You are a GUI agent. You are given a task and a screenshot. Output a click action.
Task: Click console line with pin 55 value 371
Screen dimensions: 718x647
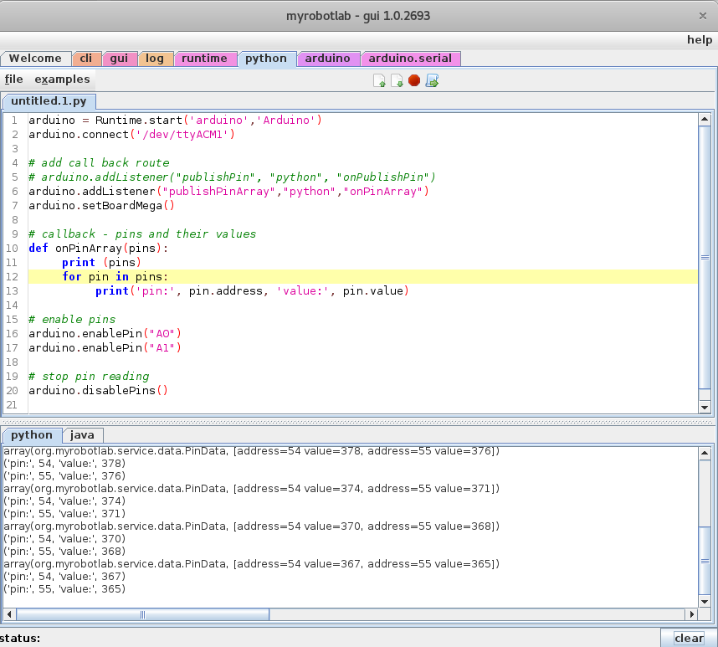click(x=64, y=513)
